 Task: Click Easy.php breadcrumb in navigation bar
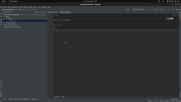point(27,10)
